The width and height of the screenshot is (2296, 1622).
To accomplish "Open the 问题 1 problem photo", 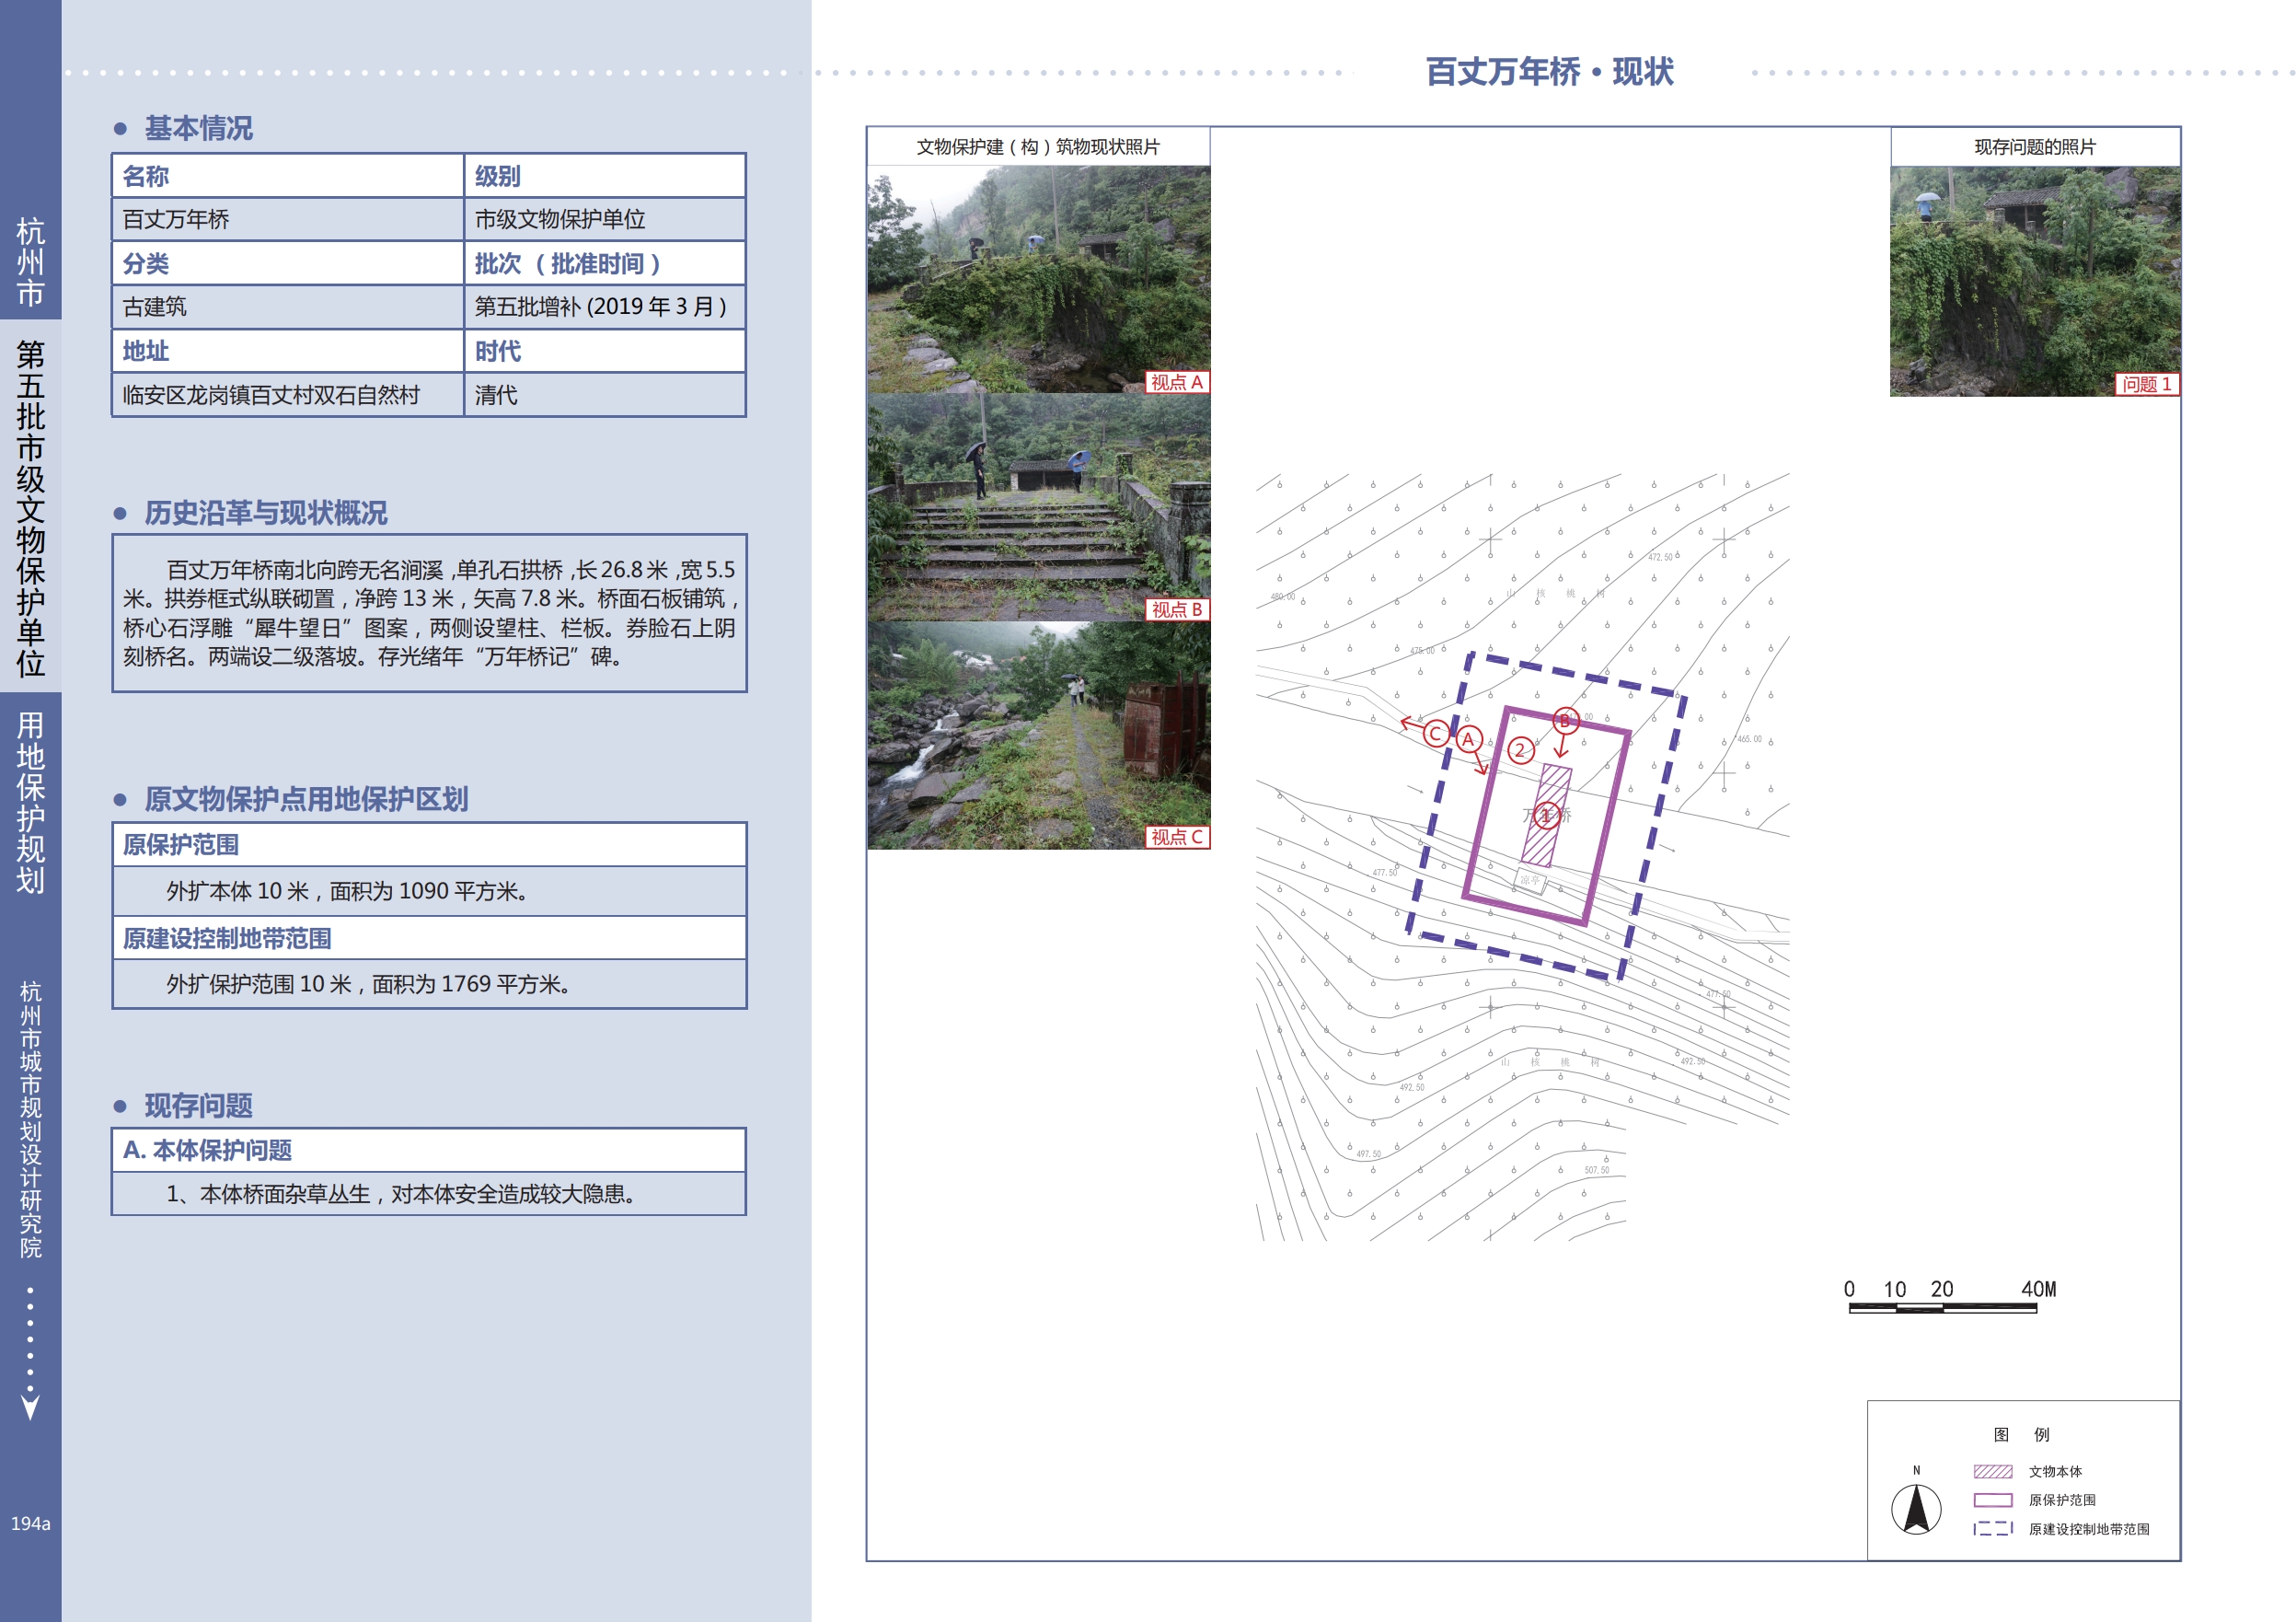I will click(2034, 281).
